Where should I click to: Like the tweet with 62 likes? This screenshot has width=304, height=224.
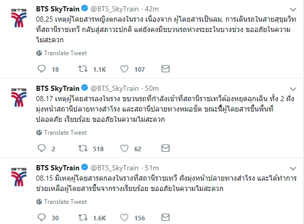[x=124, y=148]
